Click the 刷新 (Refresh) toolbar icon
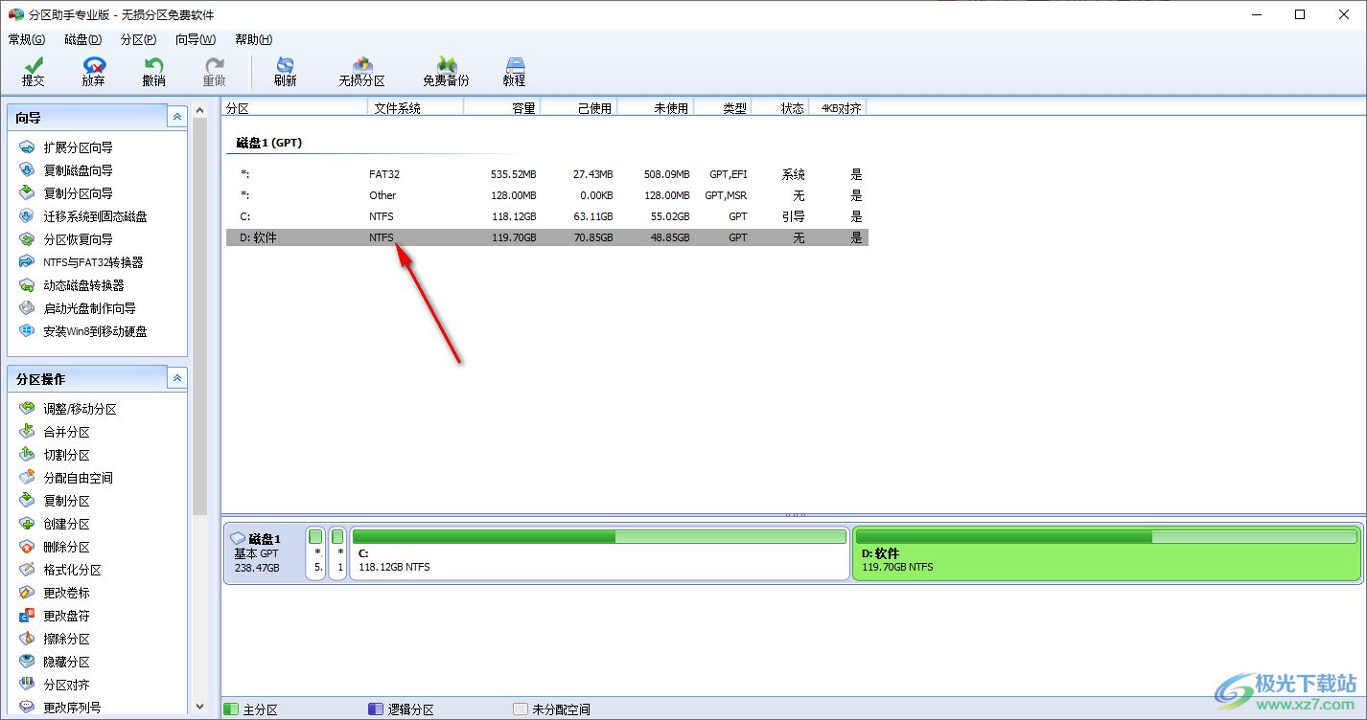This screenshot has width=1367, height=720. point(285,72)
